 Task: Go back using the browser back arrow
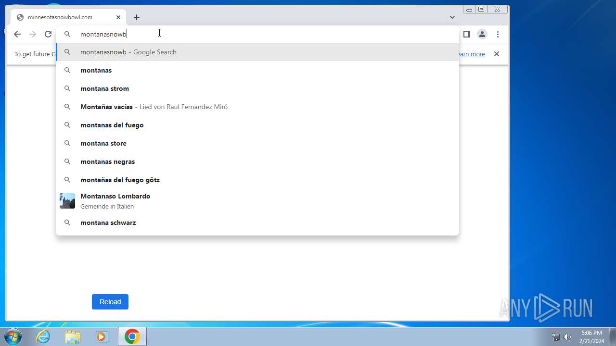point(17,34)
